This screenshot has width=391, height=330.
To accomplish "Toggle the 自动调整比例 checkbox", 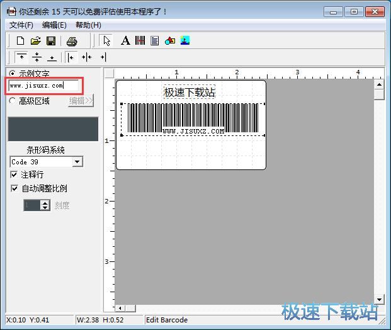I will click(14, 188).
